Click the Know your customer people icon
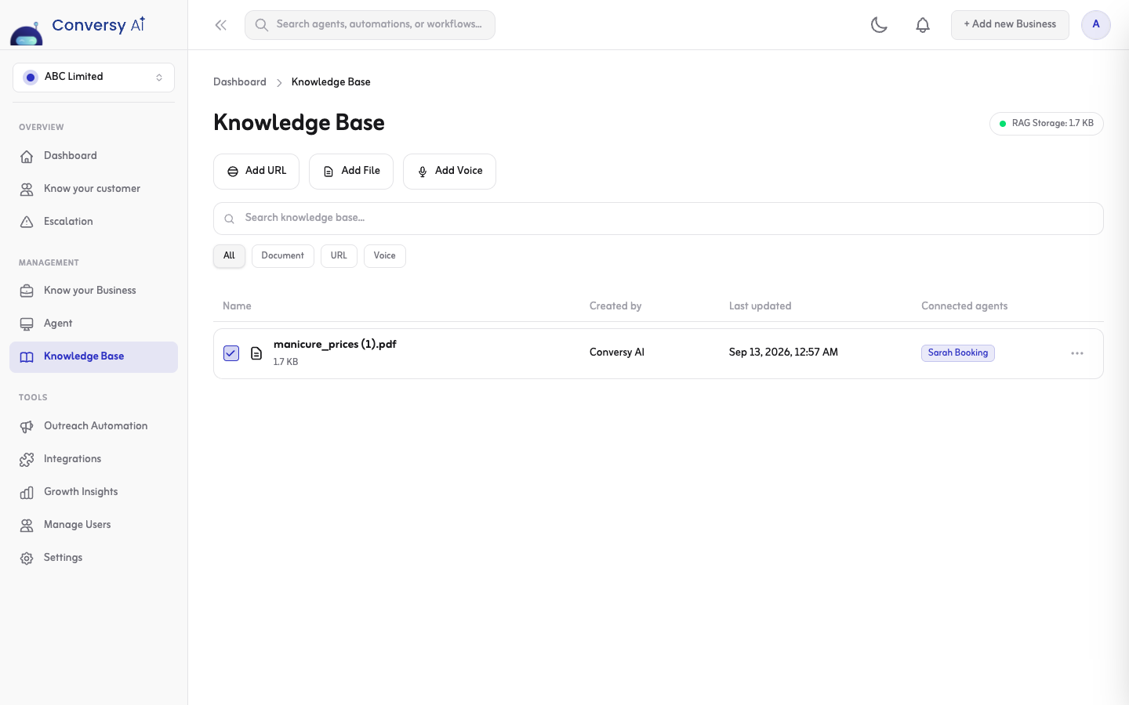The width and height of the screenshot is (1129, 705). pyautogui.click(x=27, y=189)
